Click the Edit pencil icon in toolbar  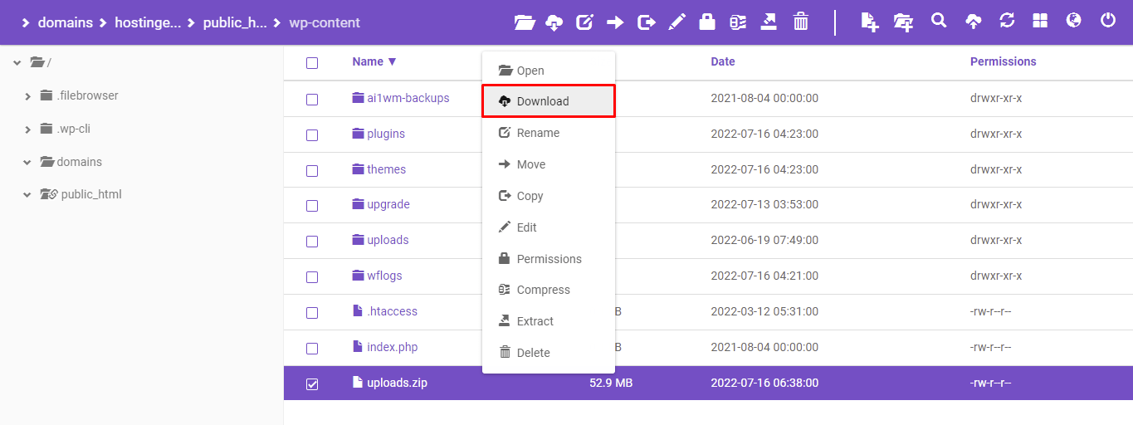(677, 22)
